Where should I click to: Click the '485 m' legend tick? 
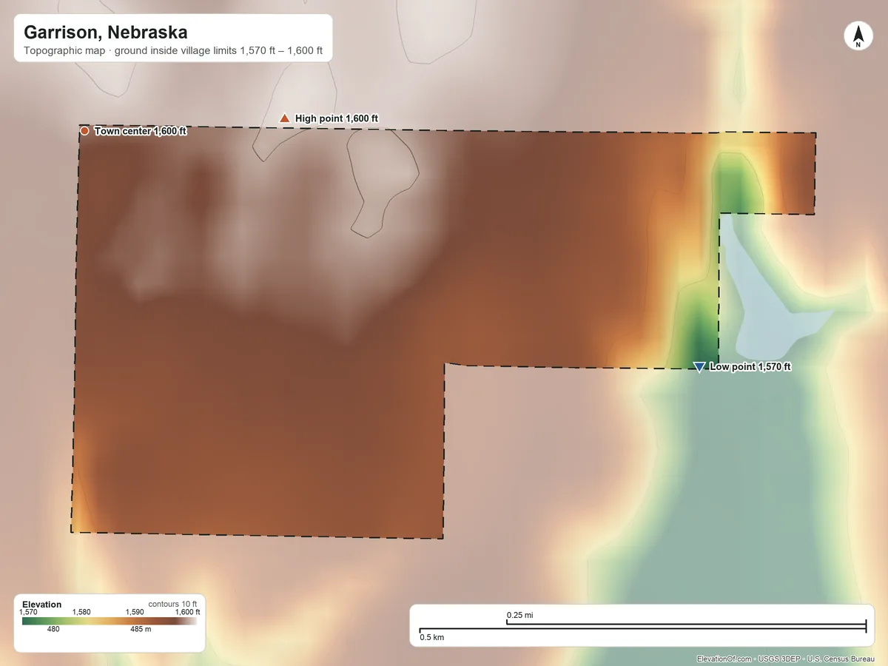click(x=141, y=630)
